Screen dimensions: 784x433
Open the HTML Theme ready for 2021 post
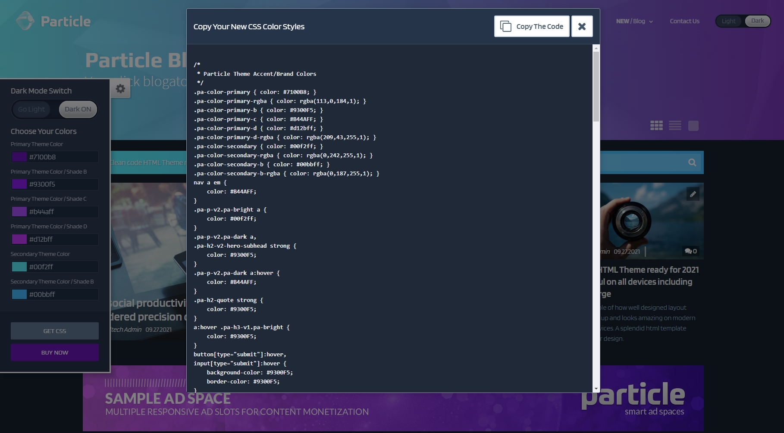pos(649,282)
